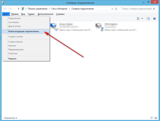Open the Вид menu
This screenshot has width=160, height=121.
click(x=23, y=14)
